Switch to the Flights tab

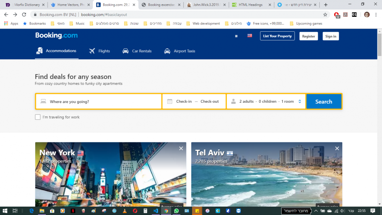click(x=99, y=51)
